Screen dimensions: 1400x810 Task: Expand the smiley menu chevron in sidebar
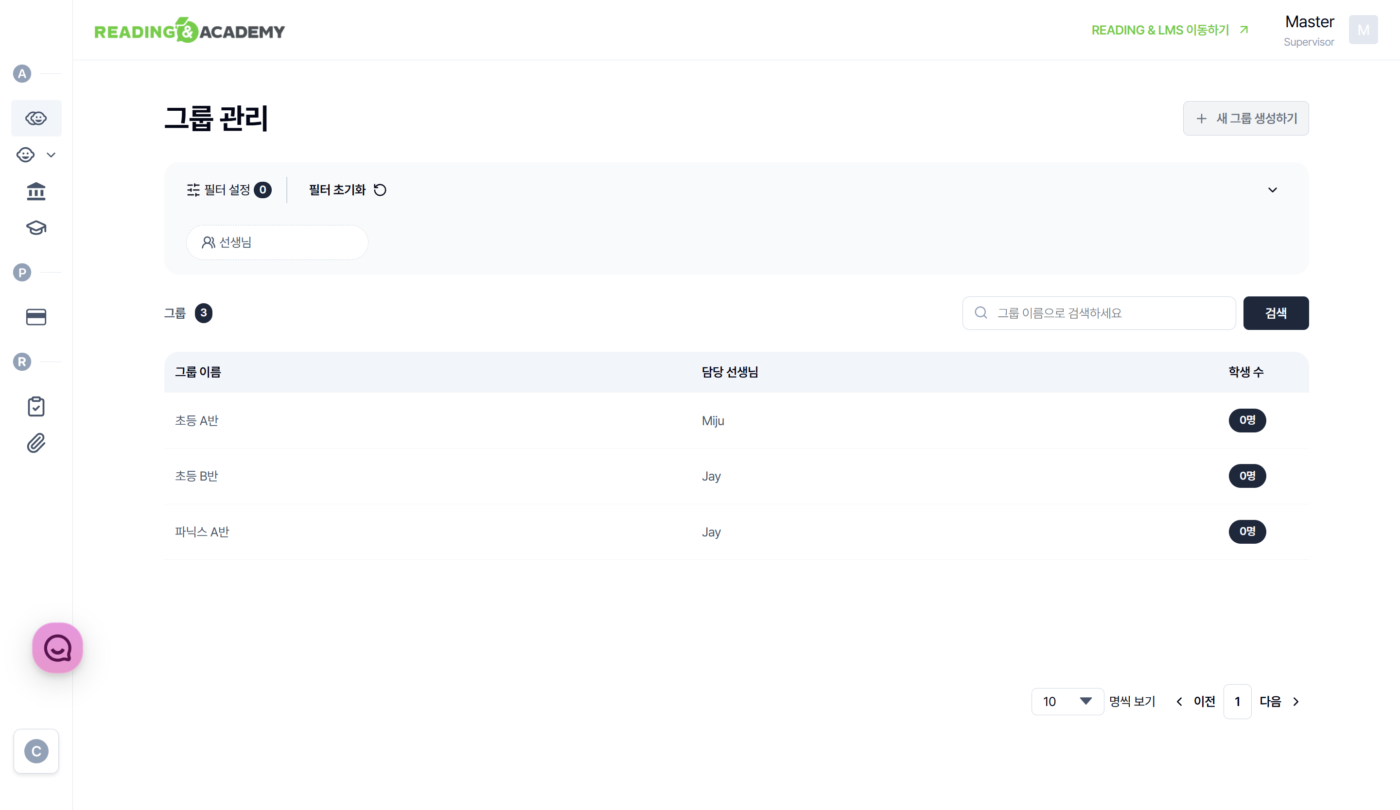coord(51,155)
